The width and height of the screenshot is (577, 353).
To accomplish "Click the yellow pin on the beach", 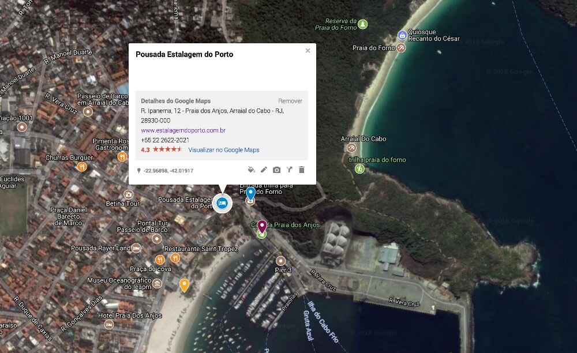I will tap(184, 286).
